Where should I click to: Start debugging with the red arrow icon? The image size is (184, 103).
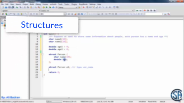pyautogui.click(x=84, y=7)
